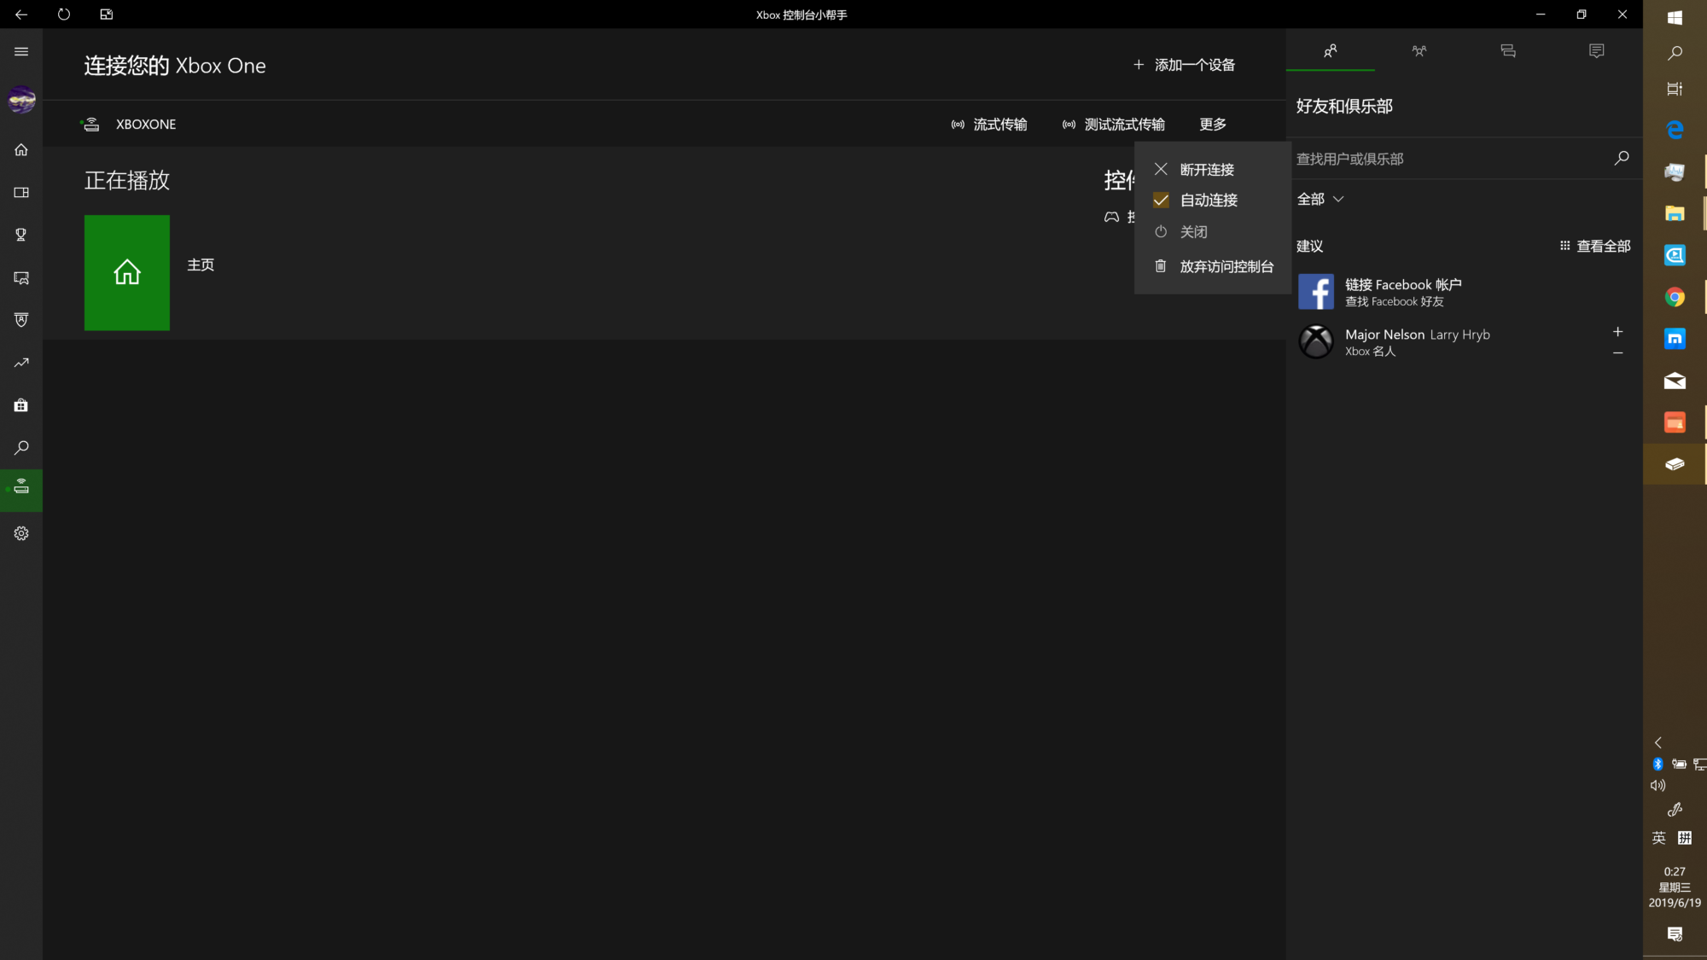Open 链接 Facebook 帐户 suggestion
Viewport: 1707px width, 960px height.
coord(1464,292)
